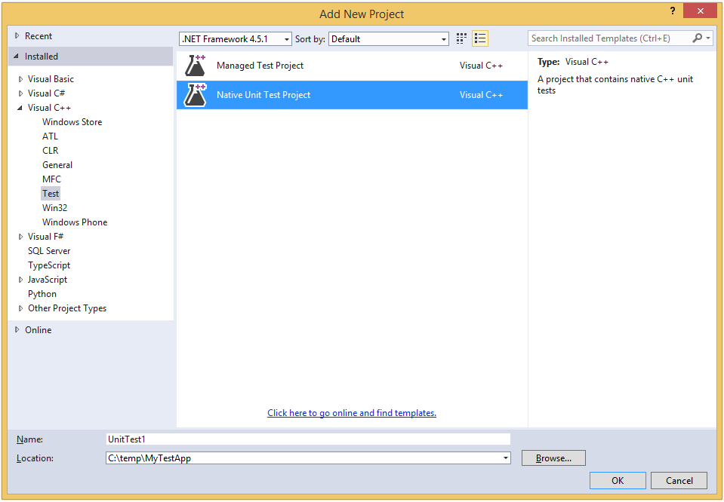Image resolution: width=724 pixels, height=502 pixels.
Task: Follow the go online and find templates link
Action: (x=352, y=413)
